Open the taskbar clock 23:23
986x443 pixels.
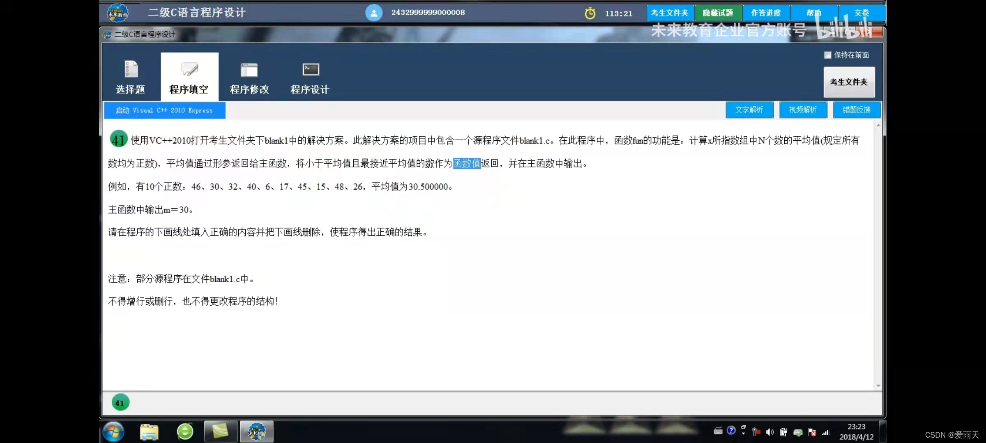tap(857, 432)
